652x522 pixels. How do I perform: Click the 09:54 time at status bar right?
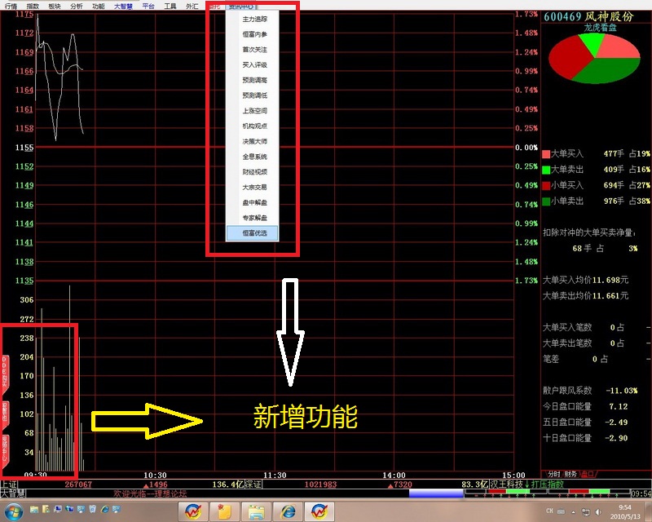tap(641, 493)
